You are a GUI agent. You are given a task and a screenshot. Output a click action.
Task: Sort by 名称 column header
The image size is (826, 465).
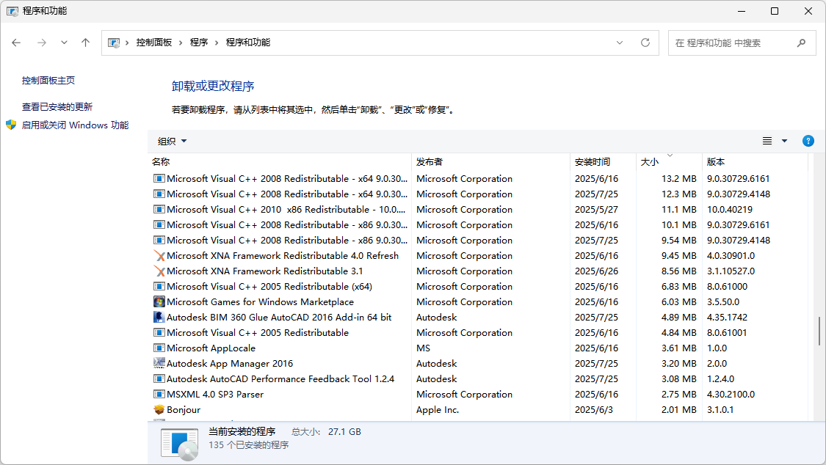click(279, 162)
